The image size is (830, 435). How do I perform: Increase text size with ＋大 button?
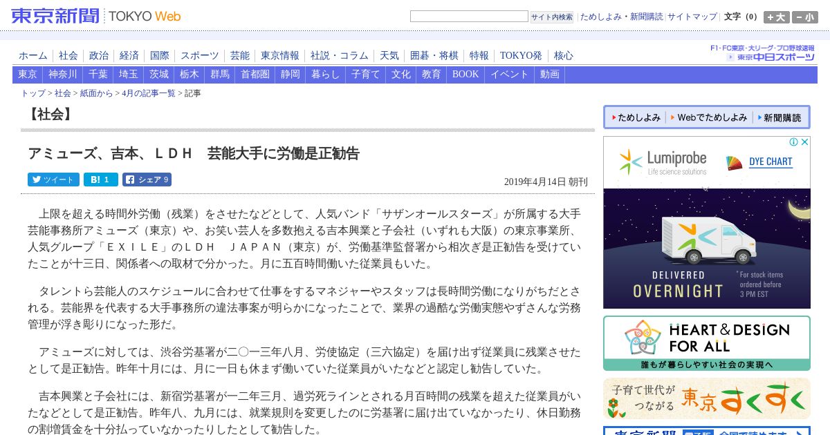click(777, 17)
